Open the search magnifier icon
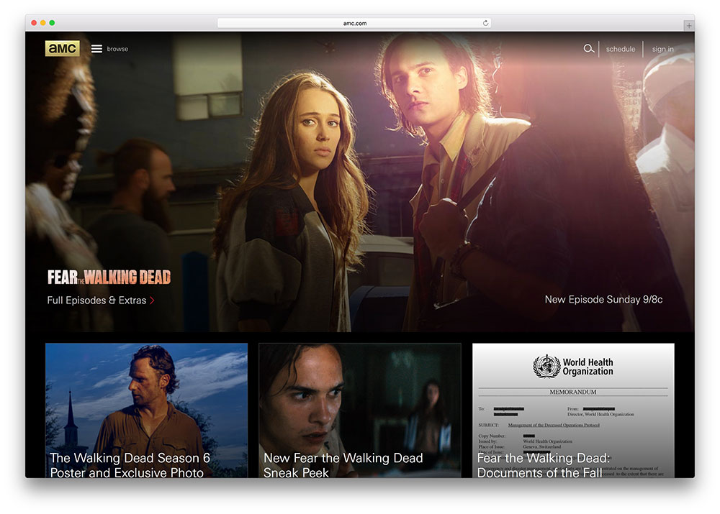The height and width of the screenshot is (514, 720). [x=588, y=48]
